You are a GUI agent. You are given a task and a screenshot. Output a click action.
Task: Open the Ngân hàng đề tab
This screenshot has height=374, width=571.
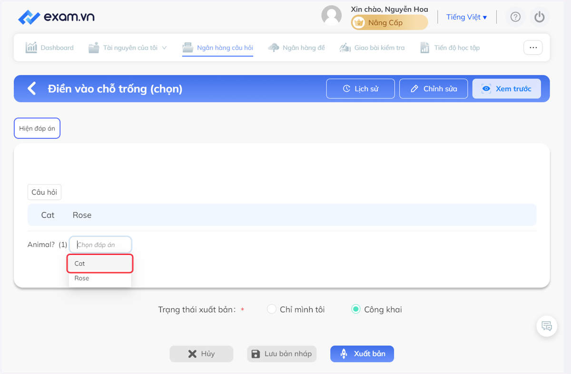[x=296, y=48]
